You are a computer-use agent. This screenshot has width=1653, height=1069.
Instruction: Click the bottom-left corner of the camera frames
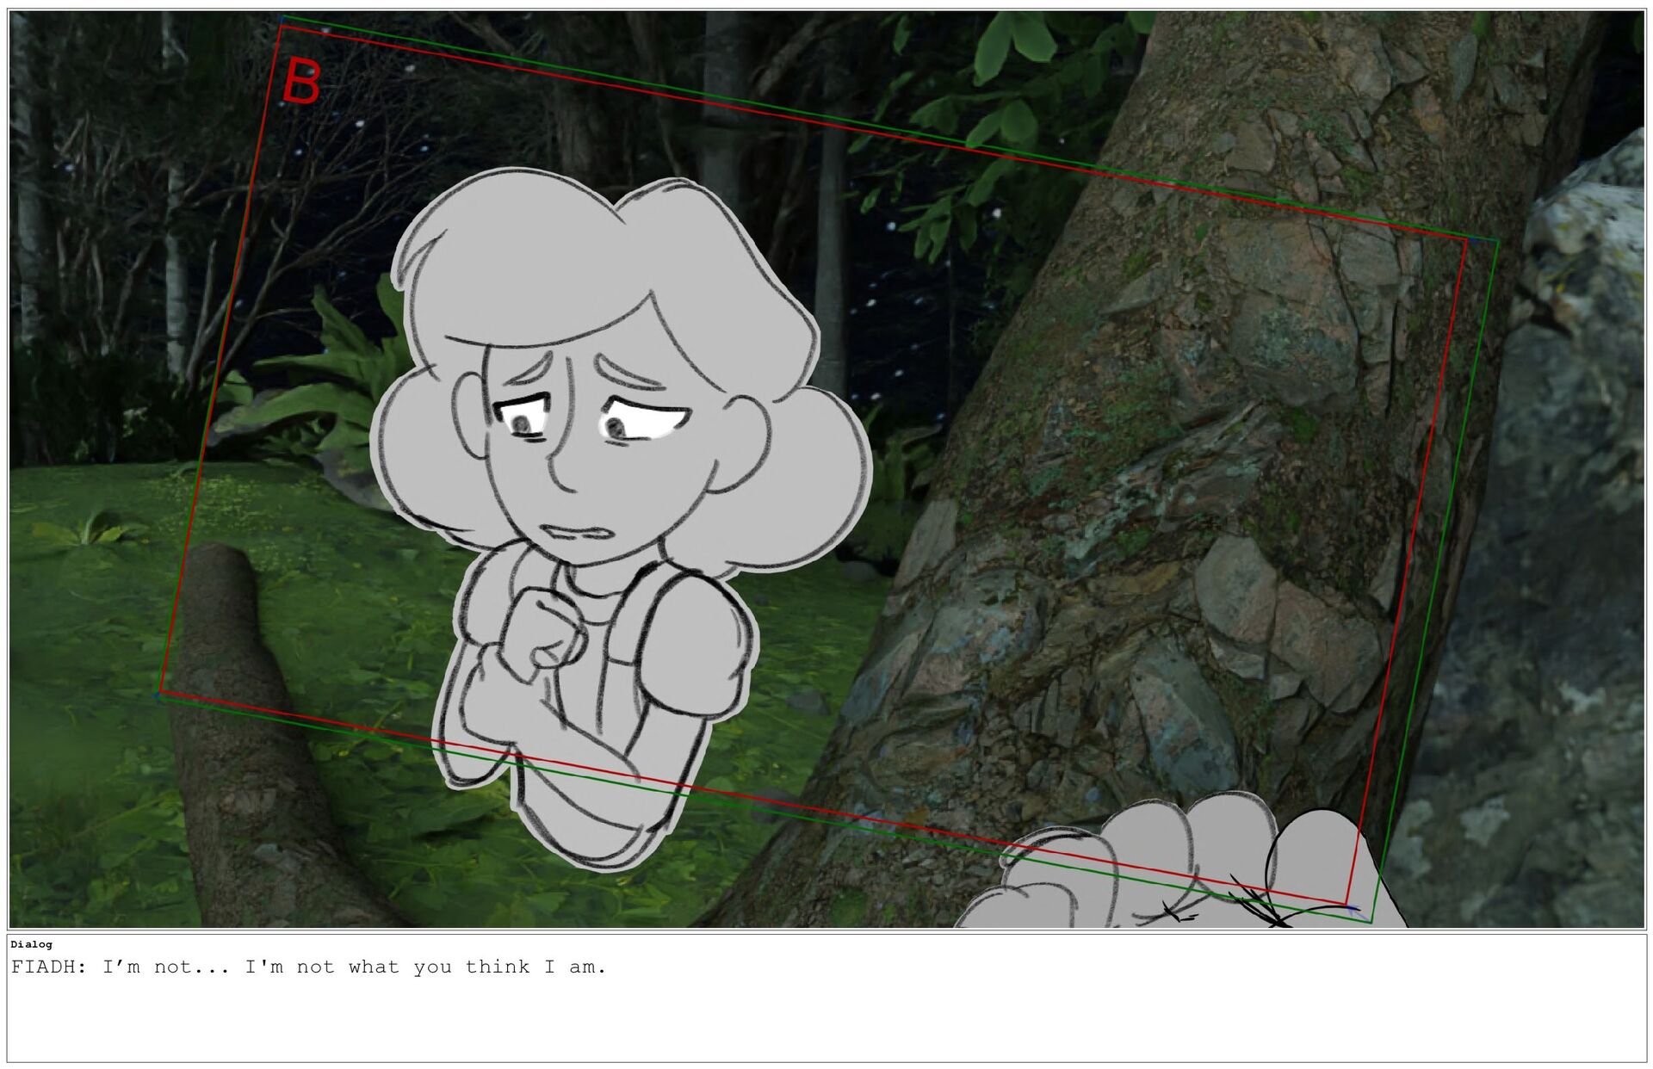point(160,693)
